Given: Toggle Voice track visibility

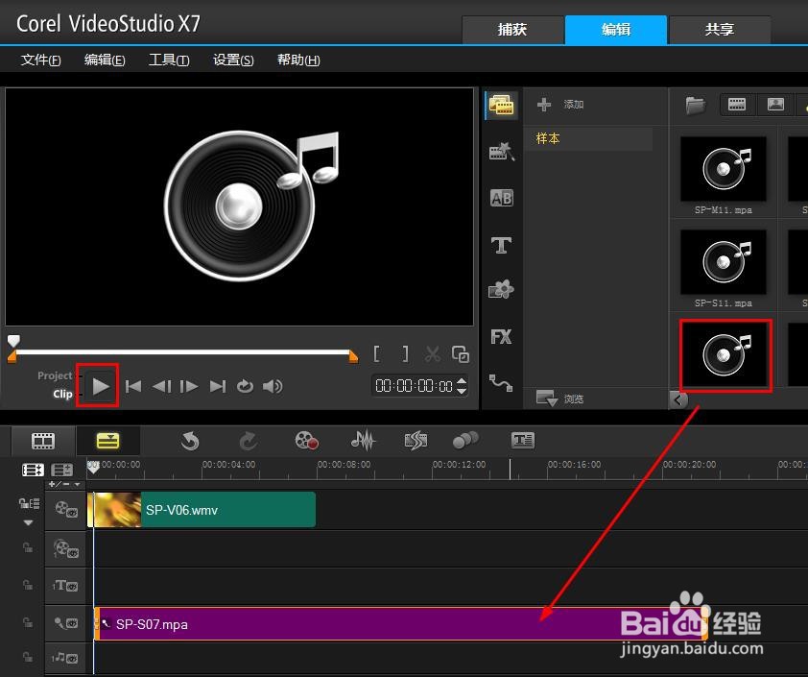Looking at the screenshot, I should click(x=66, y=623).
